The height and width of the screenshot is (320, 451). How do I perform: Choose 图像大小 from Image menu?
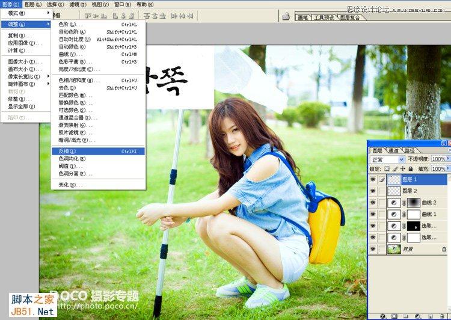point(26,61)
